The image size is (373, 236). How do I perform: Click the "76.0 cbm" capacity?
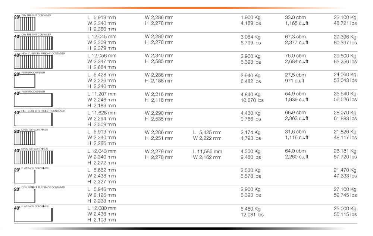295,56
